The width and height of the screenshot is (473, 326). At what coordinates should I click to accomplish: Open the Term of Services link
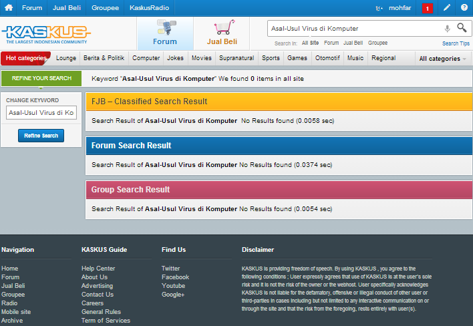coord(106,321)
